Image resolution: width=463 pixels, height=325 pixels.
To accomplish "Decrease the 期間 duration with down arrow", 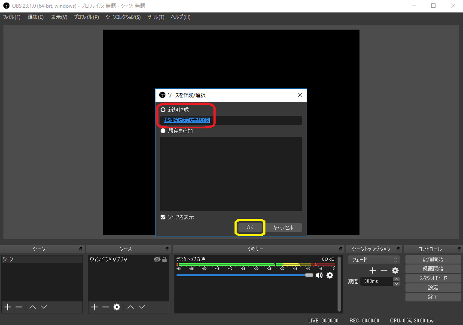I will click(x=396, y=284).
